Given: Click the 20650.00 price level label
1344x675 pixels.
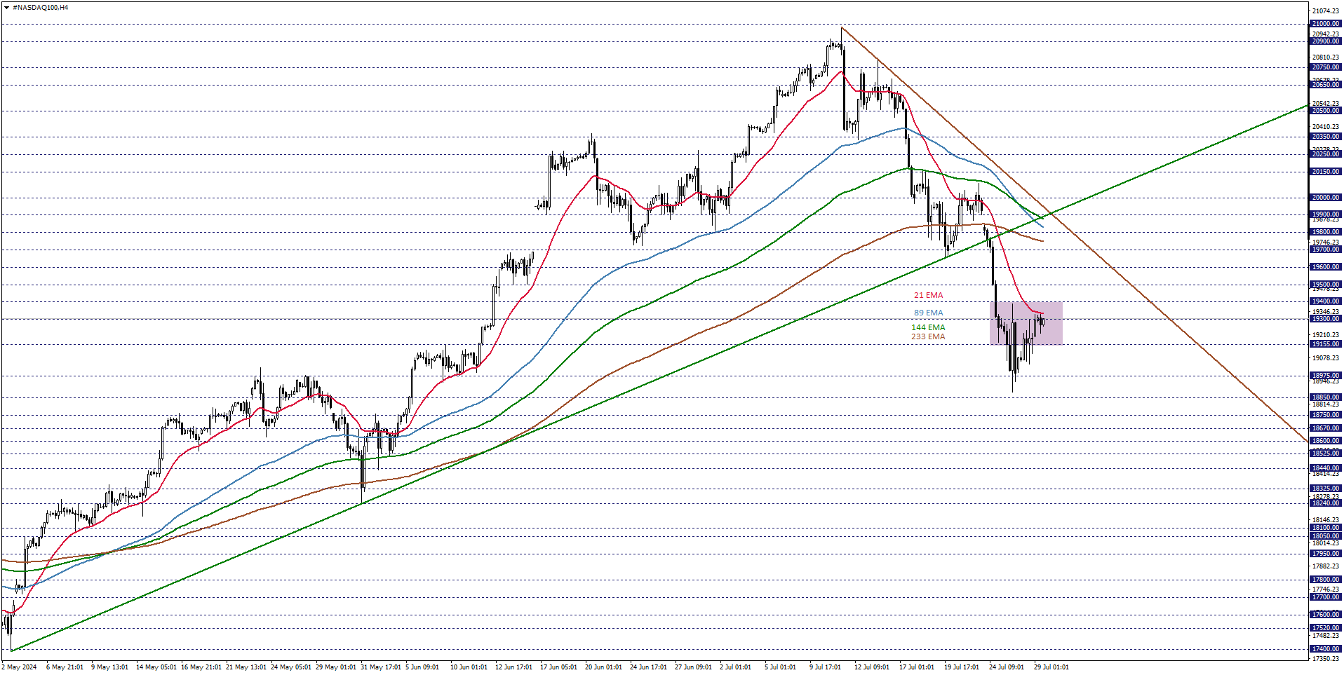Looking at the screenshot, I should point(1326,85).
